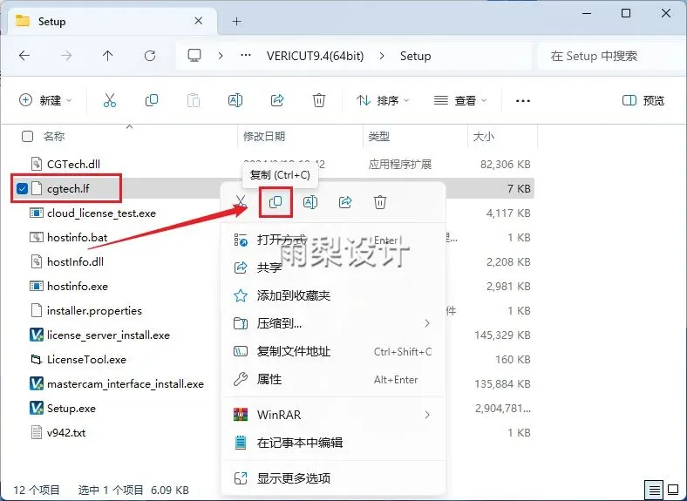The image size is (687, 501).
Task: Click the This PC monitor icon in address bar
Action: (x=194, y=56)
